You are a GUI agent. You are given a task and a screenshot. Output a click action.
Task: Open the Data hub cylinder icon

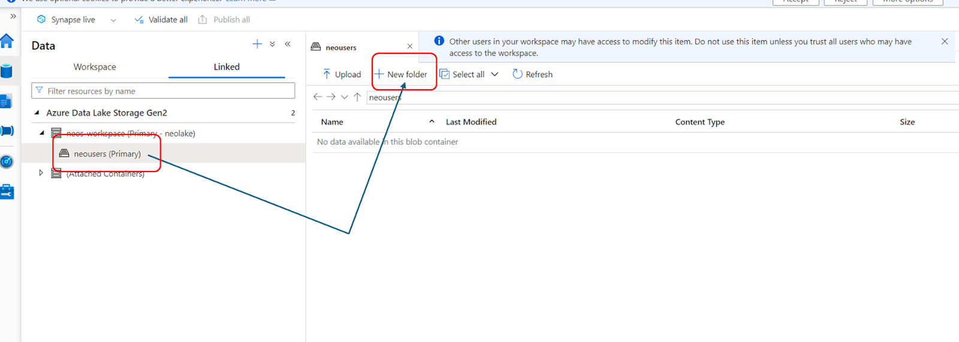[7, 71]
